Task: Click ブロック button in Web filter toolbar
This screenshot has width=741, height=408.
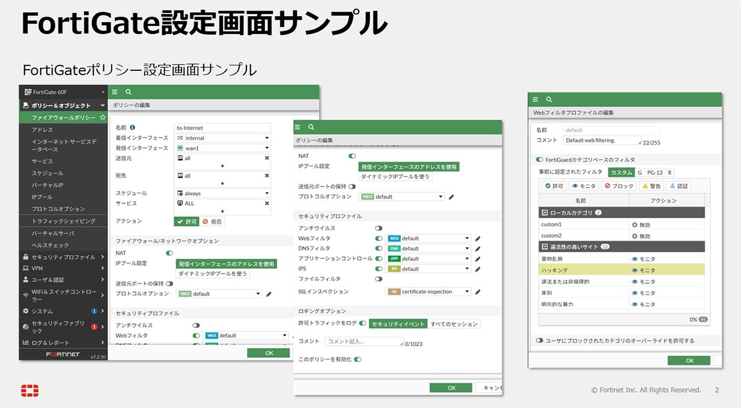Action: coord(618,186)
